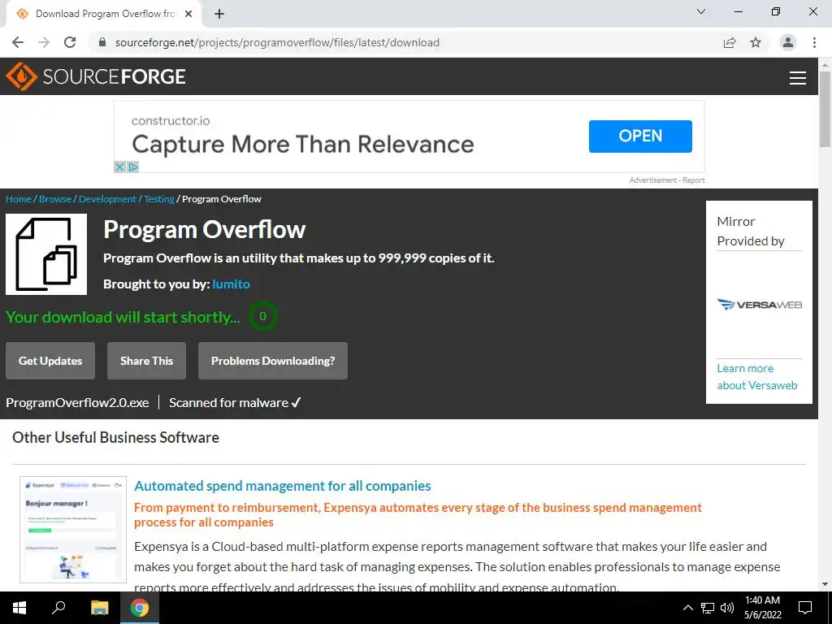The width and height of the screenshot is (832, 624).
Task: Open the Chrome profile icon
Action: tap(788, 42)
